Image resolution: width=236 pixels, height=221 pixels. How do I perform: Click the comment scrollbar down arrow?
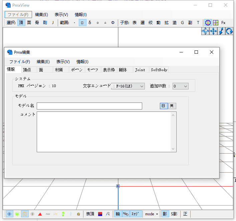point(173,149)
